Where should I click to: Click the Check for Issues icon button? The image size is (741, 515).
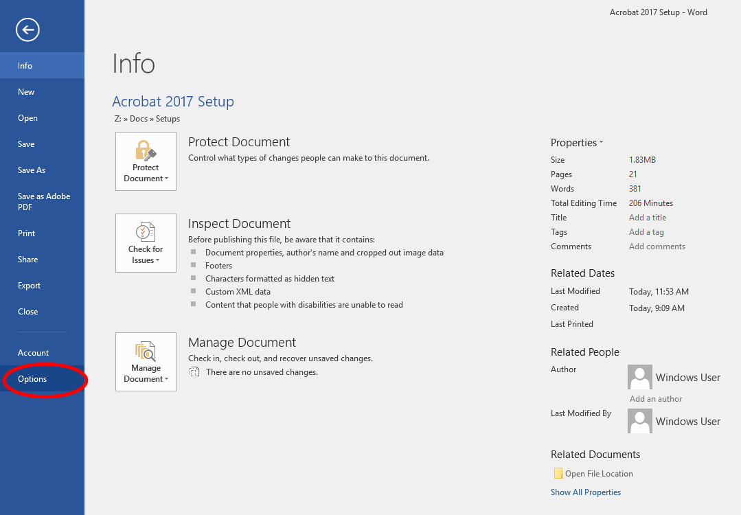pyautogui.click(x=146, y=242)
